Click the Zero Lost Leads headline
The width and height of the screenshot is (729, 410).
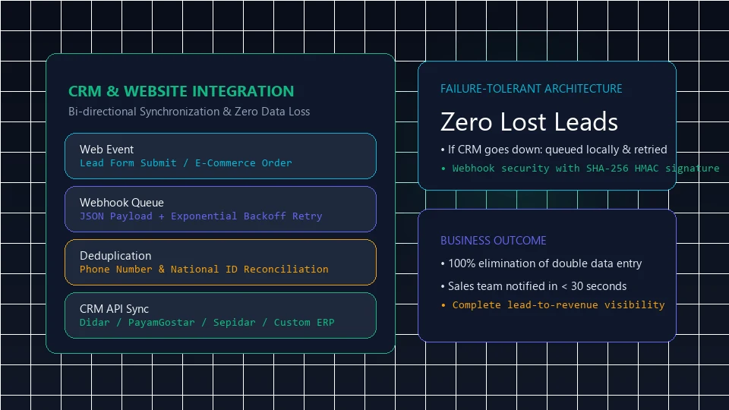[529, 121]
